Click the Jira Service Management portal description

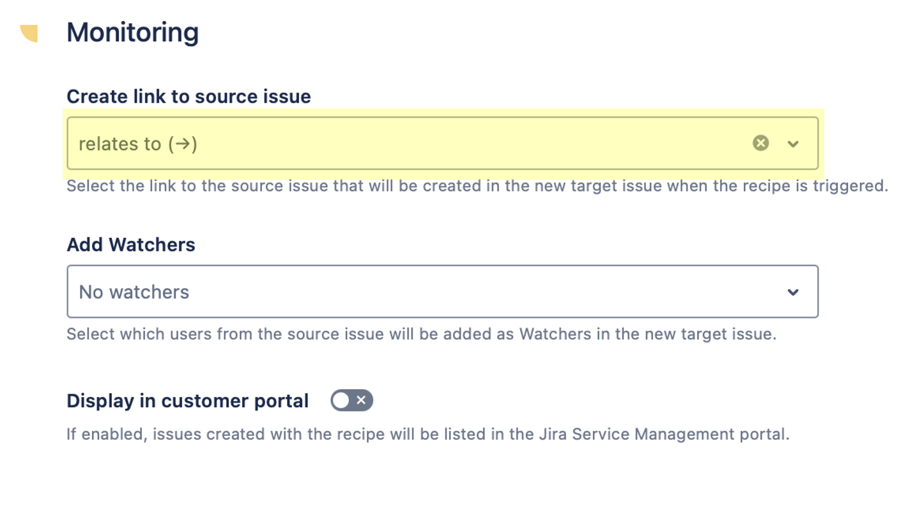(428, 435)
